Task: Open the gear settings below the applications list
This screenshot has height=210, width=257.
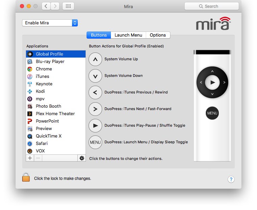Action: pos(81,158)
